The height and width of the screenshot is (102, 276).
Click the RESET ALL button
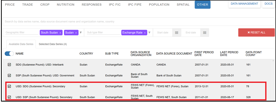pos(256,33)
